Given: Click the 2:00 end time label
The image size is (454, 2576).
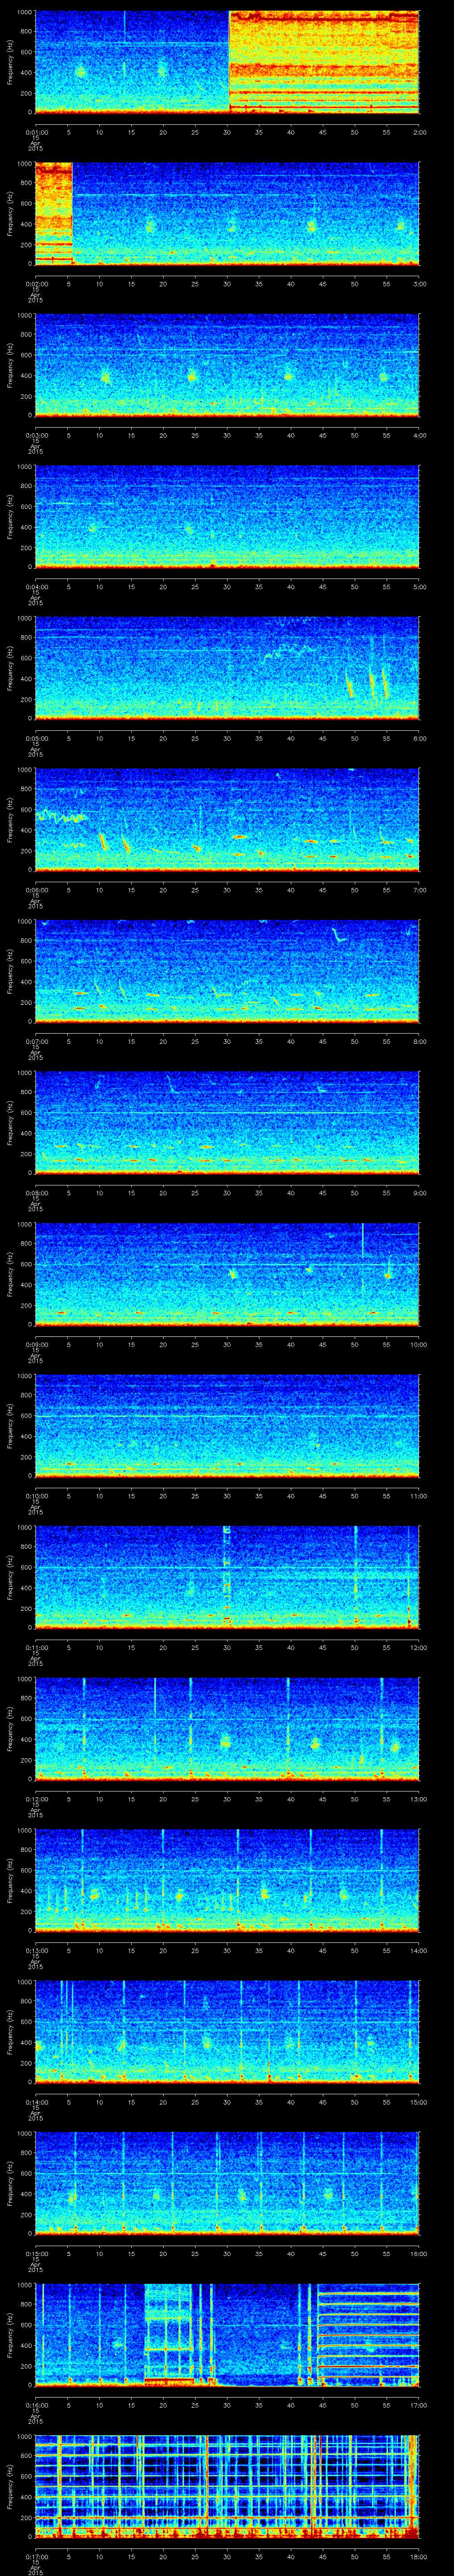Looking at the screenshot, I should tap(419, 131).
